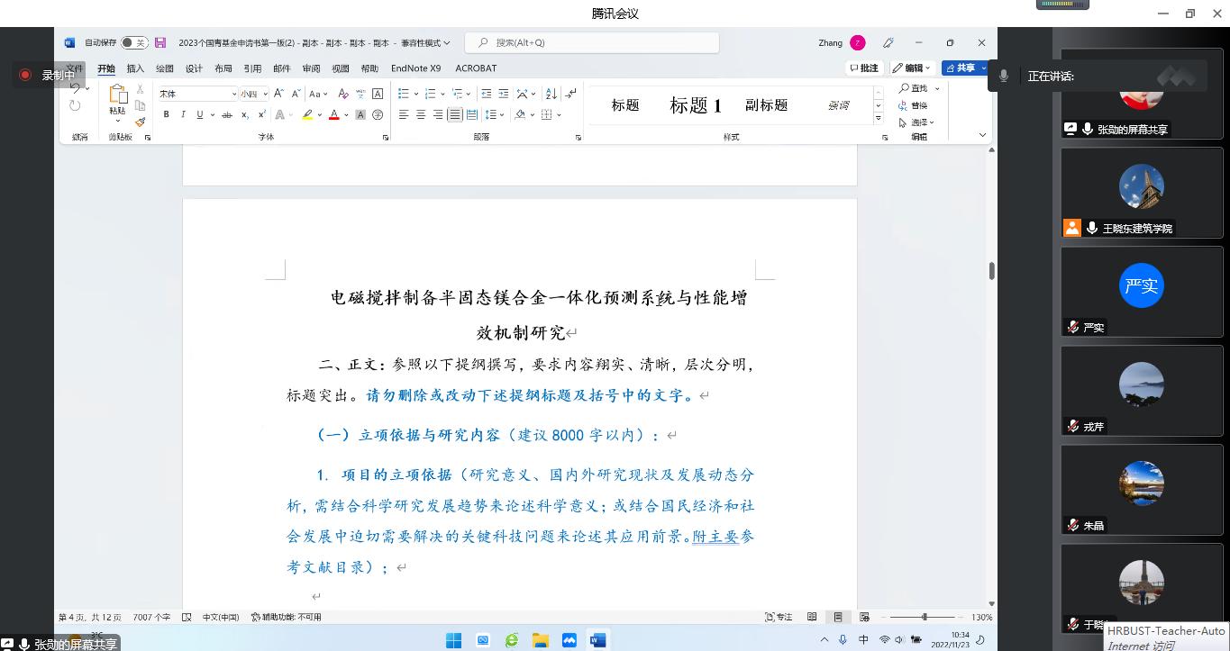Open the Insert (插入) ribbon tab
Screen dimensions: 1230x651
click(135, 68)
